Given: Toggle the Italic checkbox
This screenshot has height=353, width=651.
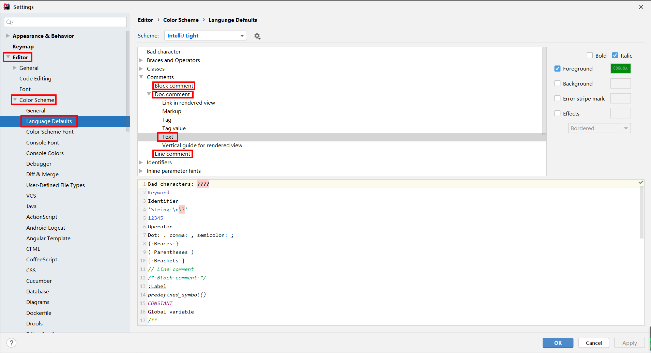Looking at the screenshot, I should coord(615,56).
